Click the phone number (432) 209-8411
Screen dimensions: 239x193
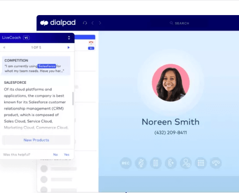coord(171,133)
